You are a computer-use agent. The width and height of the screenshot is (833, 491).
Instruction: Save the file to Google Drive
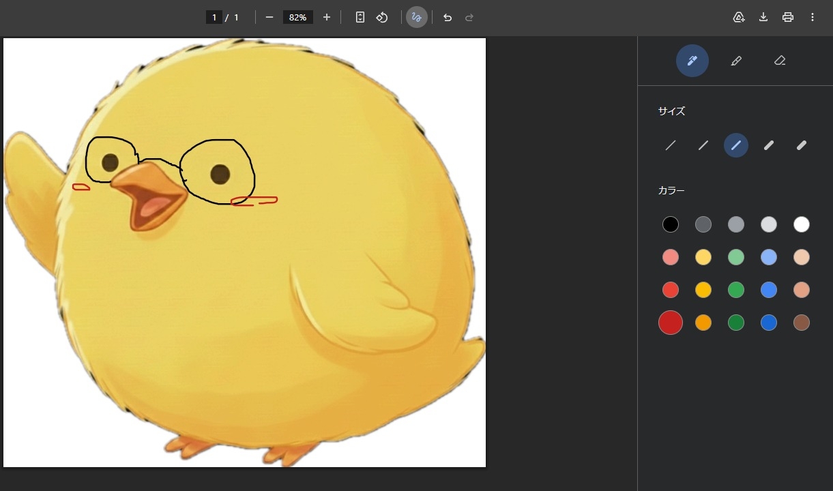coord(739,17)
